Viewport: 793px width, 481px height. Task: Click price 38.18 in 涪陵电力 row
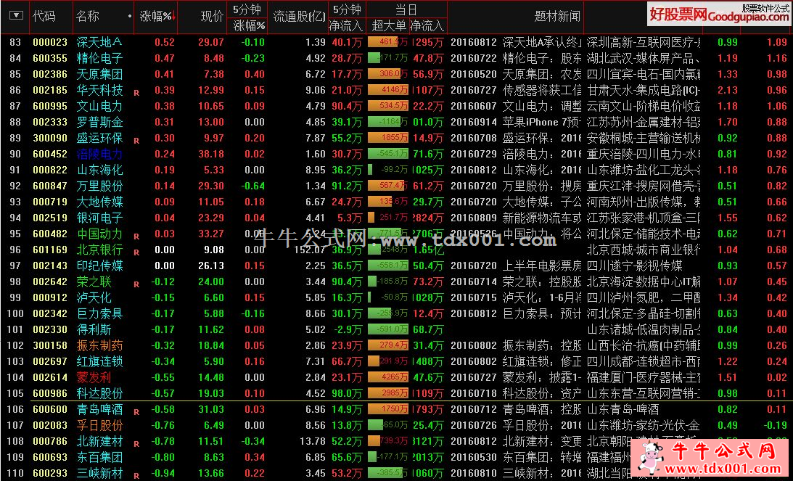tap(211, 154)
